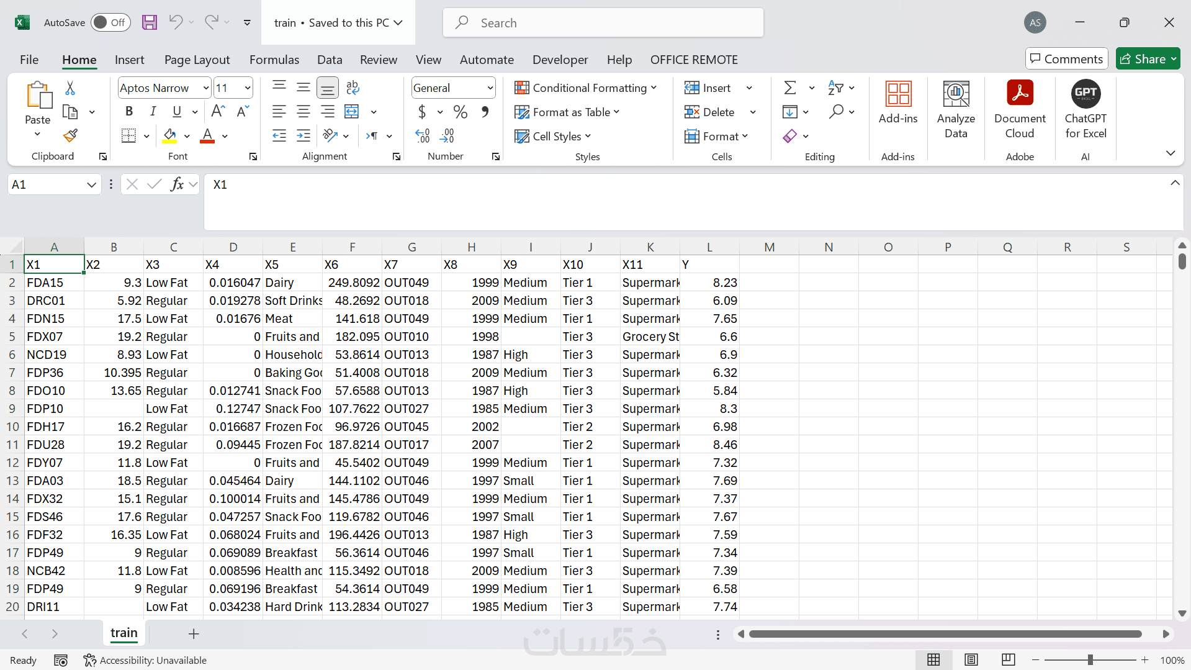Open the Data tab

point(330,60)
